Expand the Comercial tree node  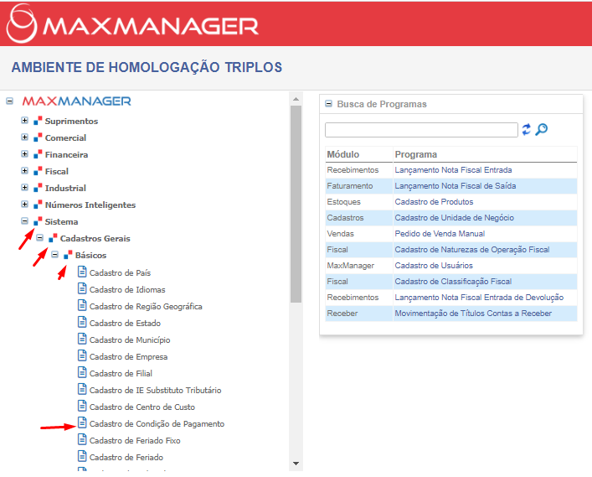(x=24, y=137)
